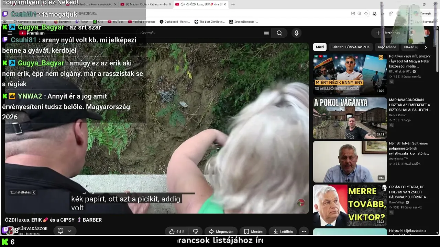The height and width of the screenshot is (247, 440).
Task: Open 'ORBÁN FOLYTATJA, DE HOL?' video title
Action: [409, 192]
